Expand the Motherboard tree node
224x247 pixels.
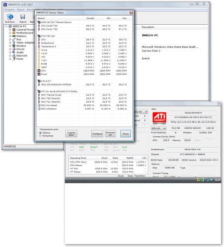tap(10, 33)
